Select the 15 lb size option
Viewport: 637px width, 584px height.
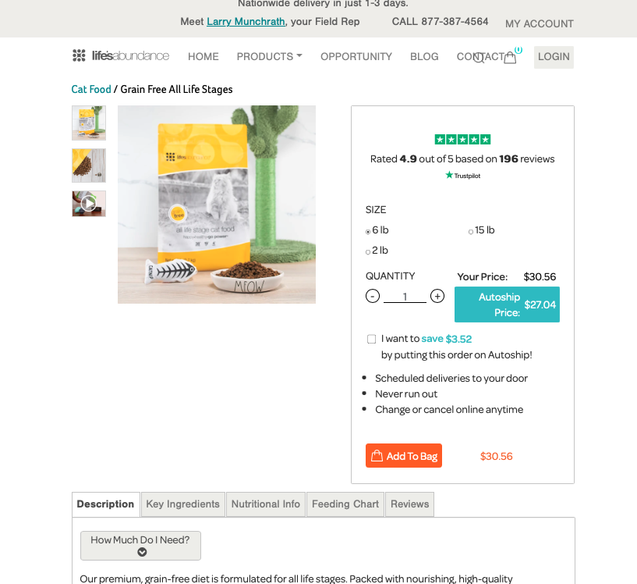point(471,231)
